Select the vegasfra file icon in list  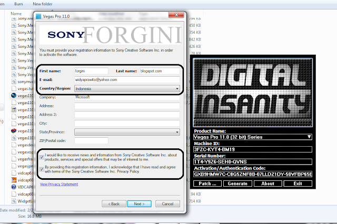tap(14, 159)
